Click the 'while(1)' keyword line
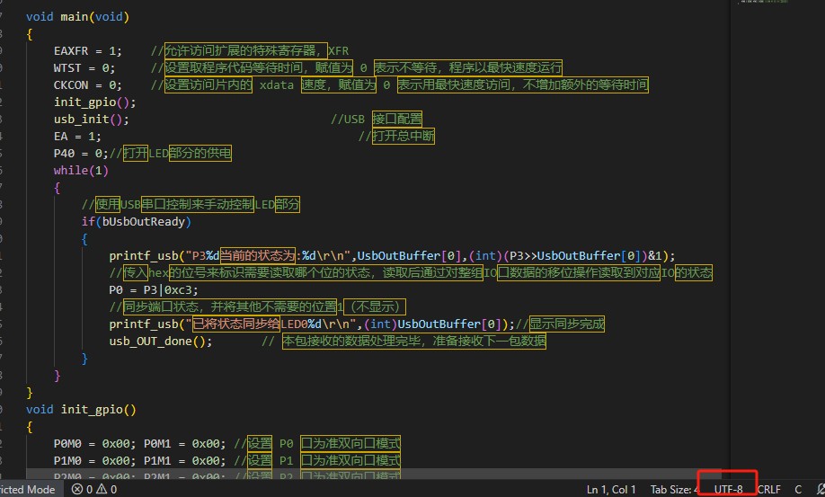 tap(81, 171)
